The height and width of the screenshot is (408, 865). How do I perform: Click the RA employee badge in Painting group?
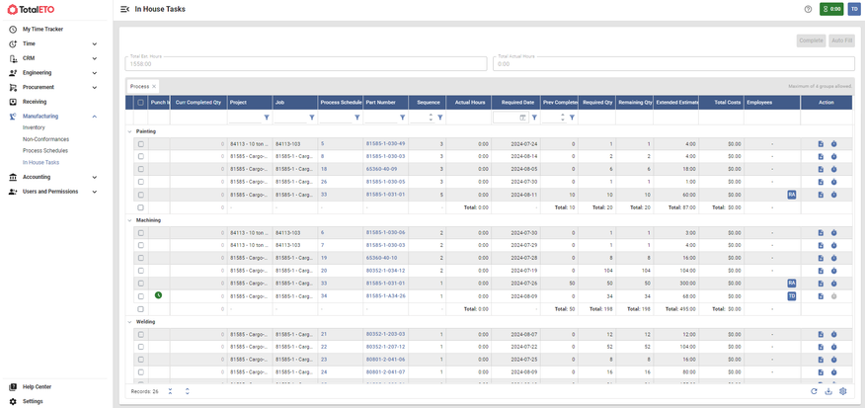pos(792,195)
